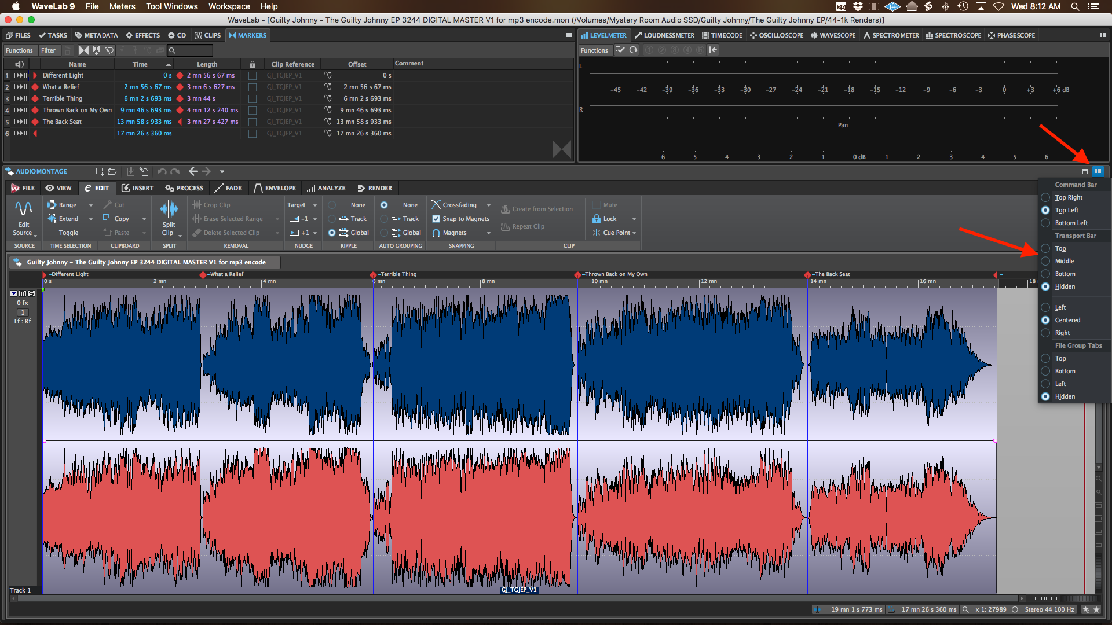This screenshot has height=625, width=1112.
Task: Enable Snap to Magnets checkbox
Action: point(436,219)
